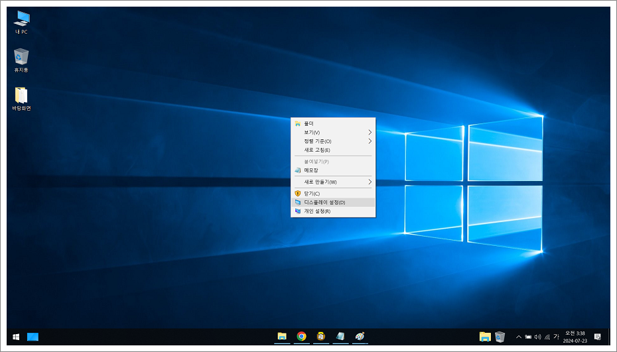Open the taskbar recycle bin icon

click(x=500, y=337)
